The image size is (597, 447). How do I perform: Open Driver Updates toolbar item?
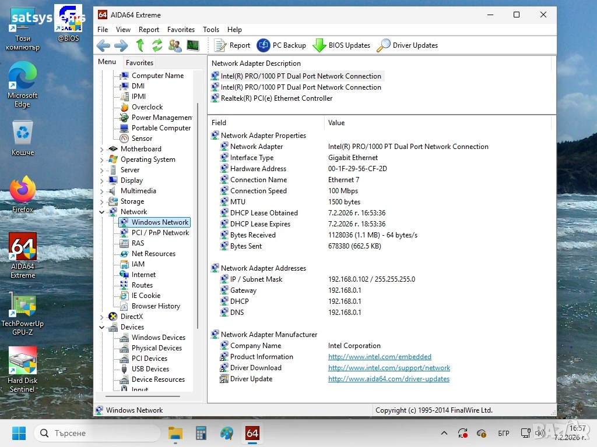[408, 45]
